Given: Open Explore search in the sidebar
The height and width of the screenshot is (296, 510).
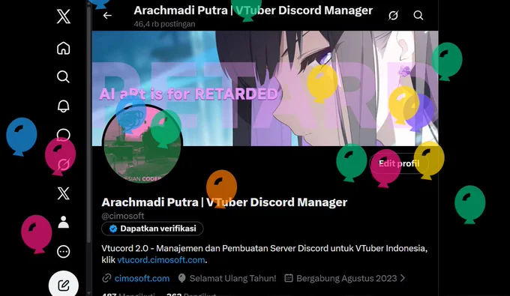Looking at the screenshot, I should (64, 77).
